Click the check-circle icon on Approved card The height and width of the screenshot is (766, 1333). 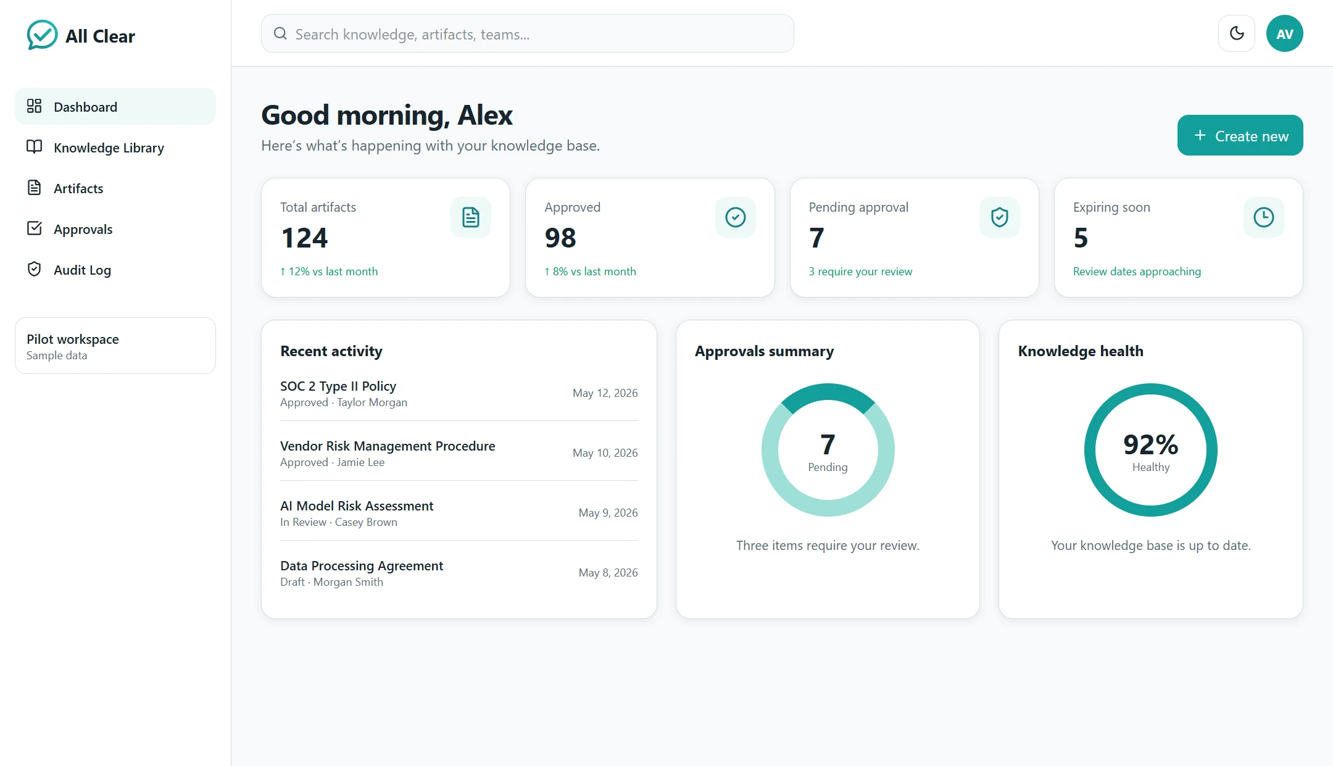(736, 217)
